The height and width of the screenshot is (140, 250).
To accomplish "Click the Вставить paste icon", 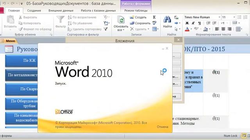I will coord(10,20).
